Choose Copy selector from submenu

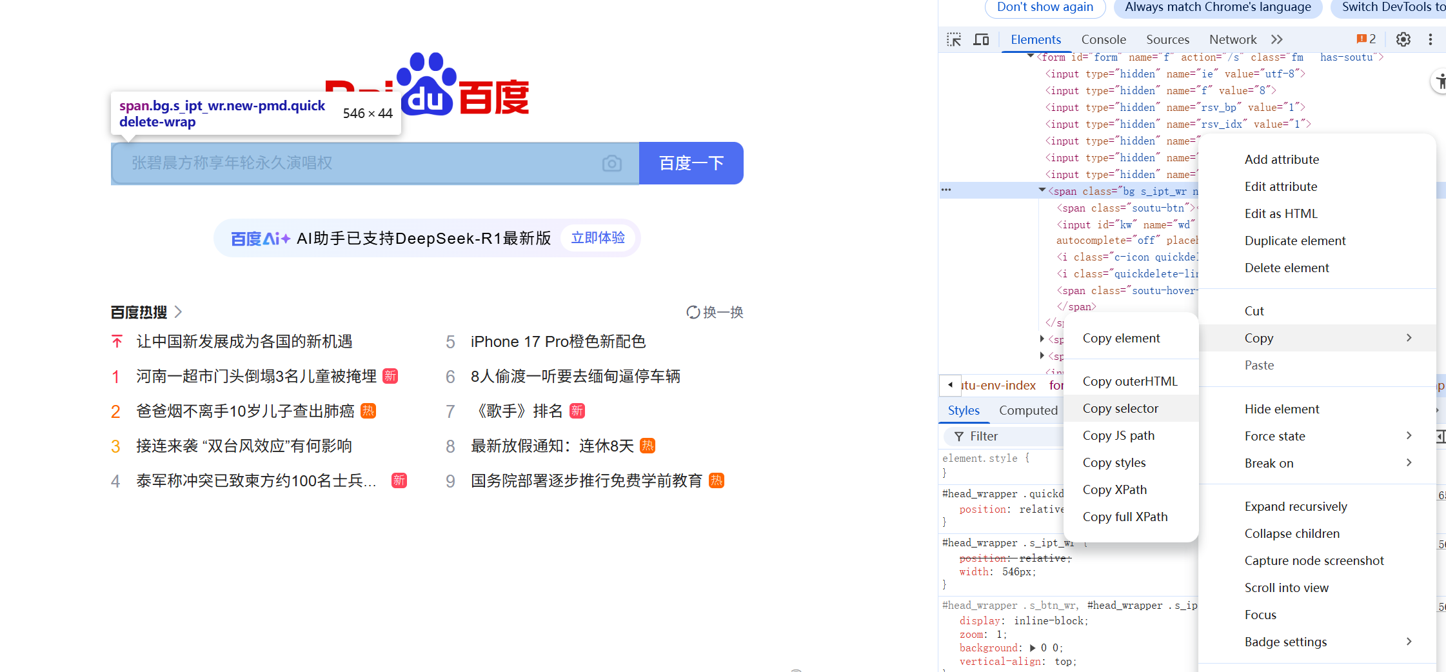click(1131, 408)
